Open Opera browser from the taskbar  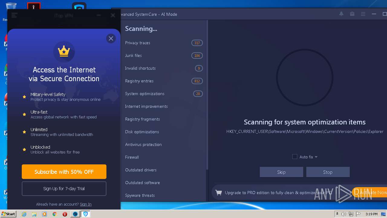point(65,214)
